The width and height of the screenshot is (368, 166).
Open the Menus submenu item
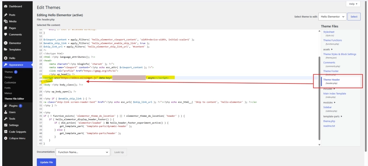tap(8, 93)
